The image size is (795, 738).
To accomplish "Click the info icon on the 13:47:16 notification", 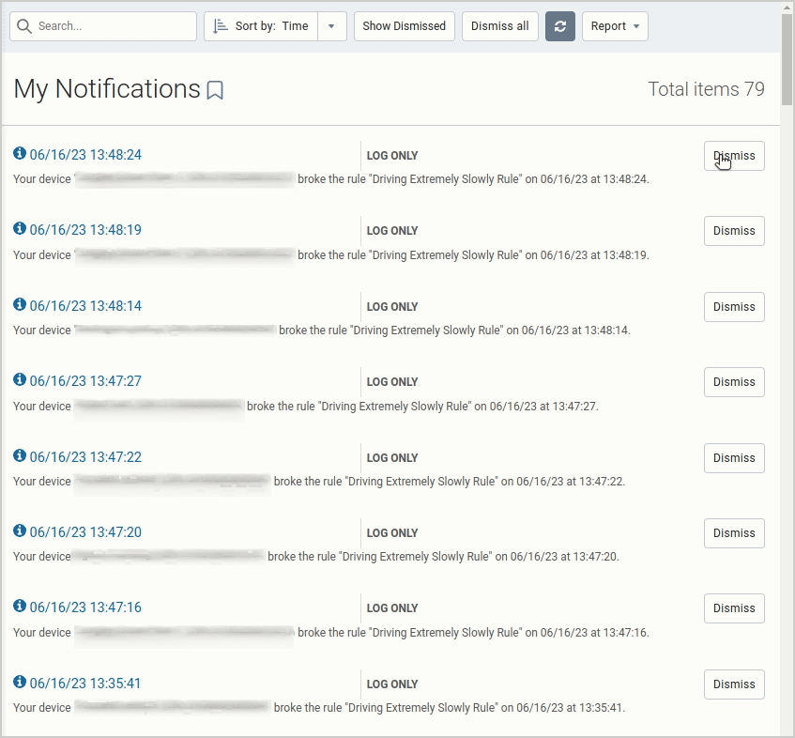I will click(x=19, y=607).
